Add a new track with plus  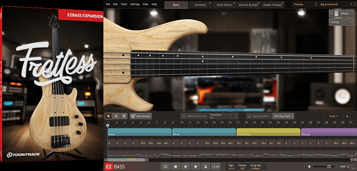pyautogui.click(x=347, y=116)
